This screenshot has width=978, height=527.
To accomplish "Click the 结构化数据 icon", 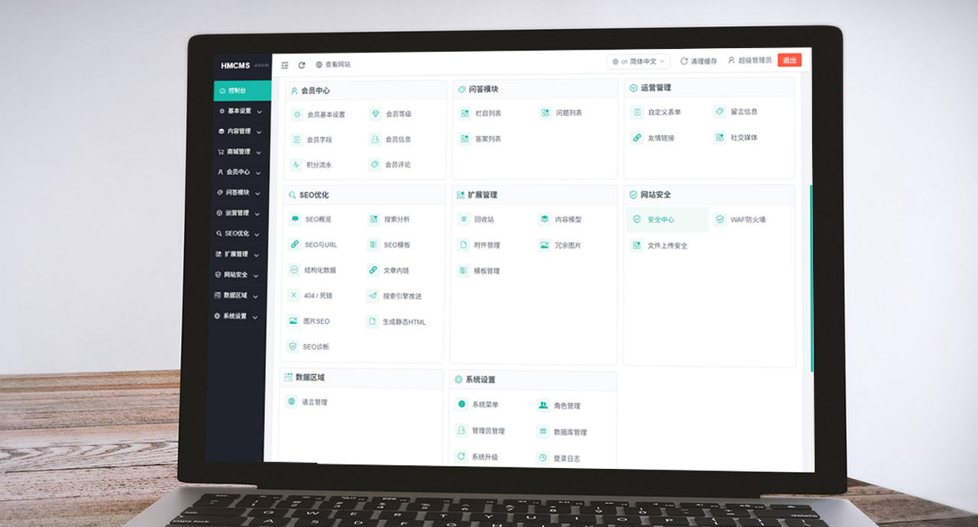I will (294, 270).
